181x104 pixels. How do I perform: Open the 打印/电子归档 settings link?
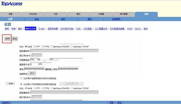tap(67, 29)
